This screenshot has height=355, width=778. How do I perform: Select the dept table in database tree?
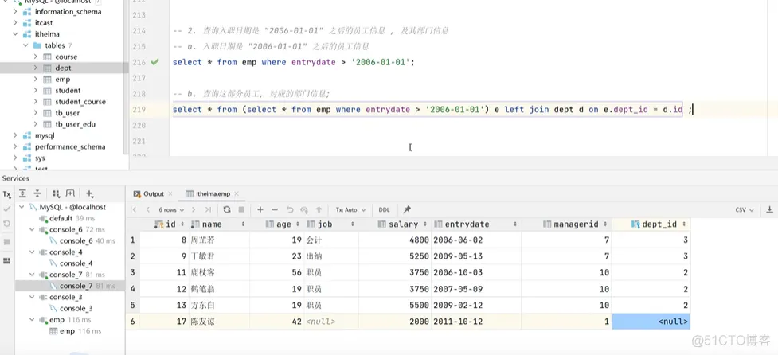[x=64, y=68]
